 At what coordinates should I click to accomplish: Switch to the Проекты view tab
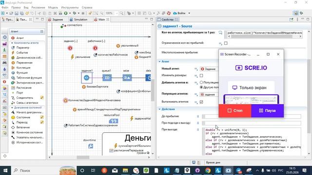click(8, 19)
